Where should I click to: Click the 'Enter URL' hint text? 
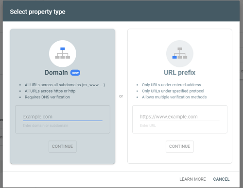coord(148,125)
